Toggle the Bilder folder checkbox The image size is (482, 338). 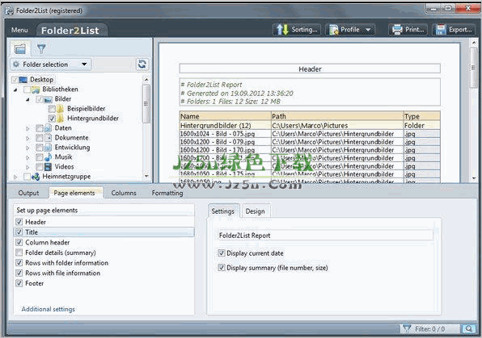click(x=40, y=99)
